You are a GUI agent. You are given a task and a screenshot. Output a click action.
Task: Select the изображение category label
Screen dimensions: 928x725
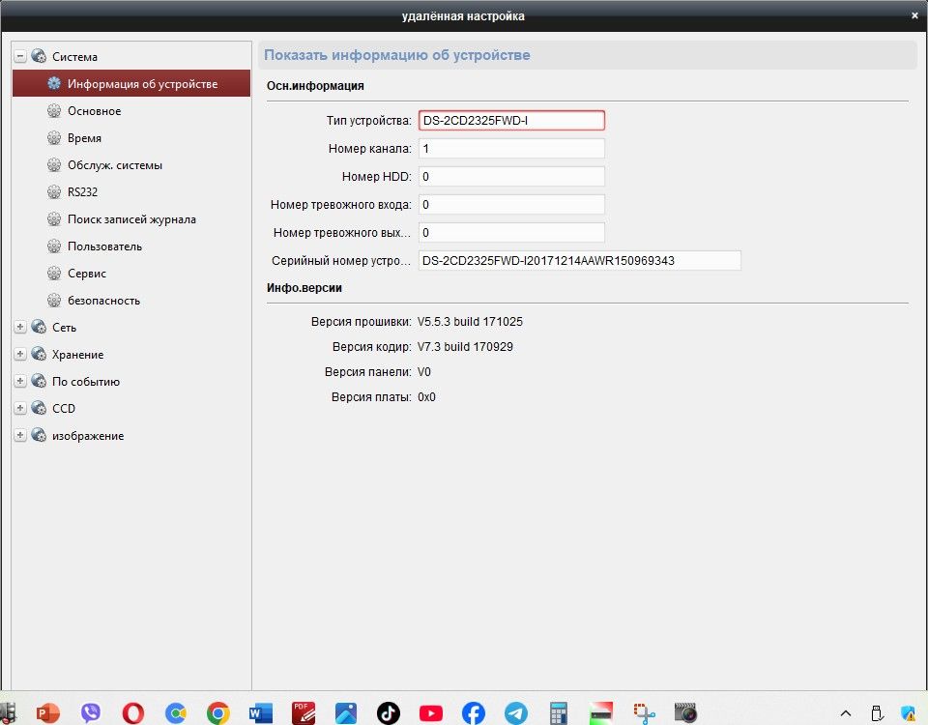[x=88, y=436]
